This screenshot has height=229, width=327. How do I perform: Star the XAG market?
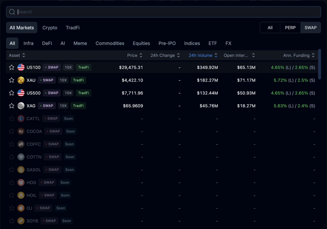tap(12, 106)
